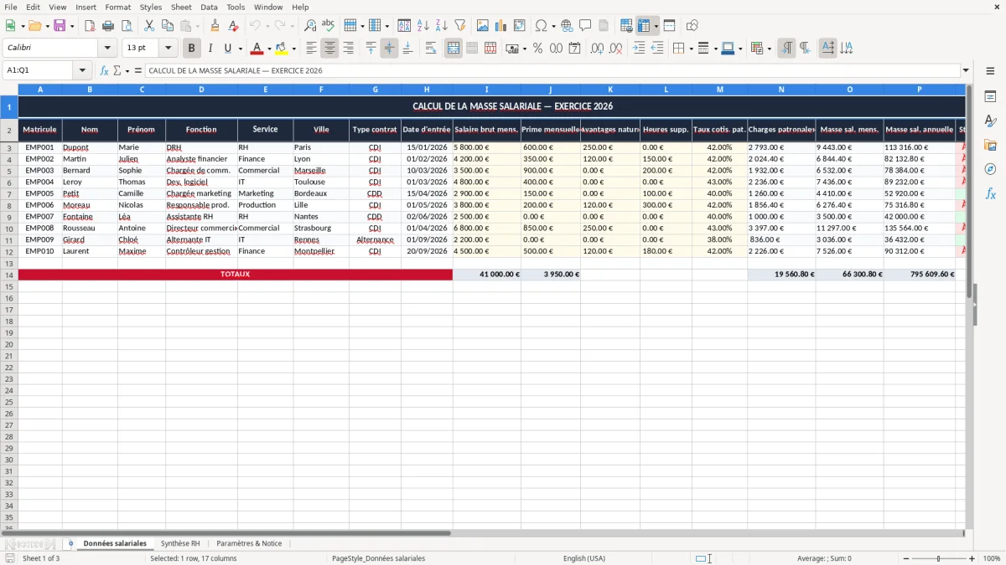1006x565 pixels.
Task: Click Add Decimal Place icon
Action: pos(598,49)
